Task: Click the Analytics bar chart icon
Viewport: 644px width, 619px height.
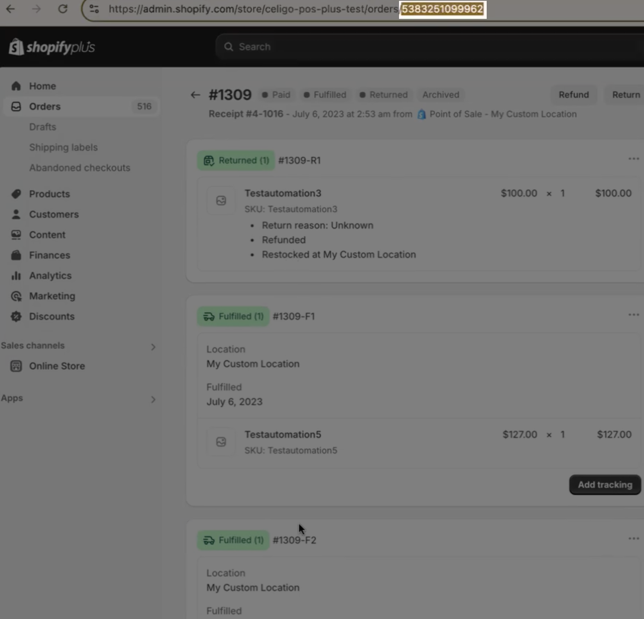Action: (16, 276)
